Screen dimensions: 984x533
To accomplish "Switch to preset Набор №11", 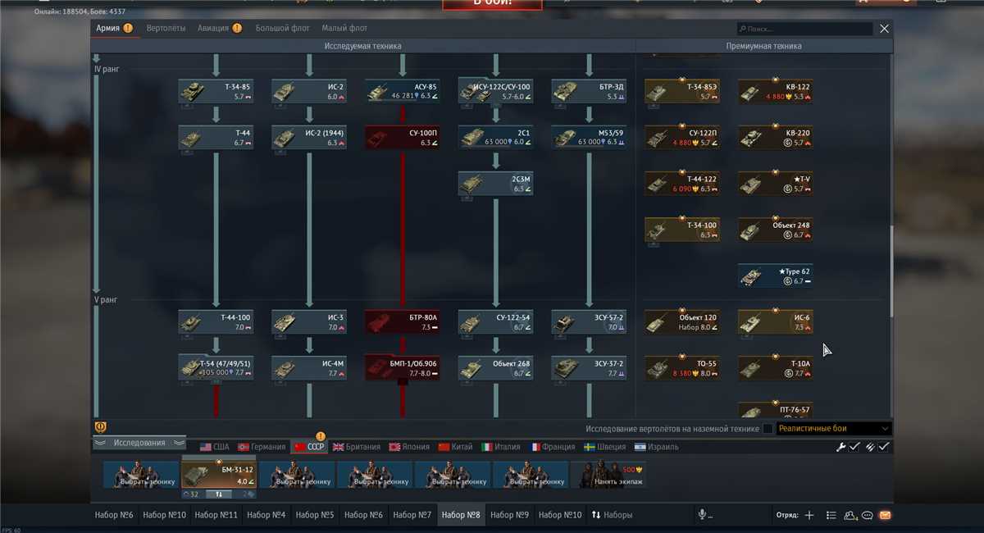I will [x=216, y=515].
